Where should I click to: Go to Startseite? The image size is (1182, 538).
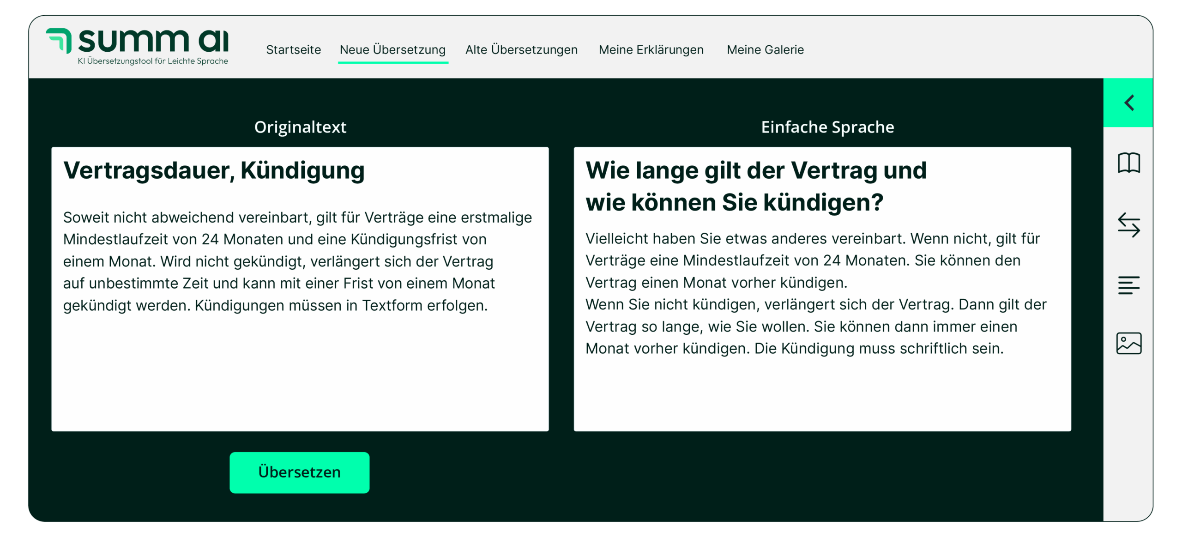pos(293,50)
